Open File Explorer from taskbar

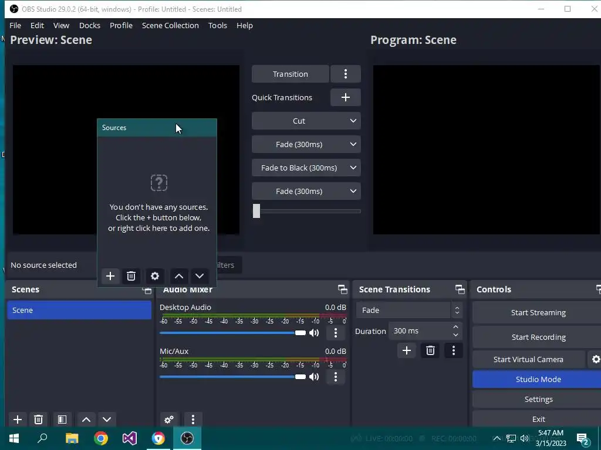[x=72, y=438]
